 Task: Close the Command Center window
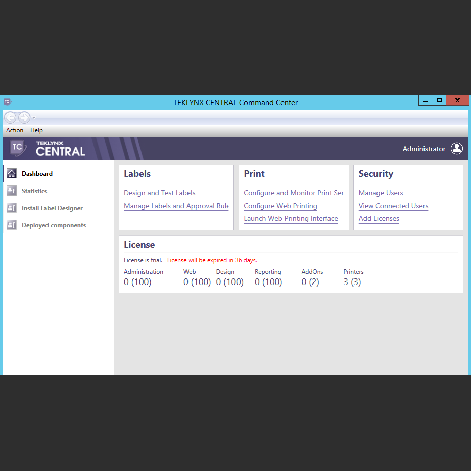(x=457, y=101)
